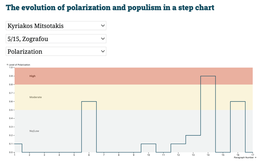Open the politician selection dropdown showing Kyriakos Mitsotakis
The width and height of the screenshot is (270, 163).
coord(56,25)
